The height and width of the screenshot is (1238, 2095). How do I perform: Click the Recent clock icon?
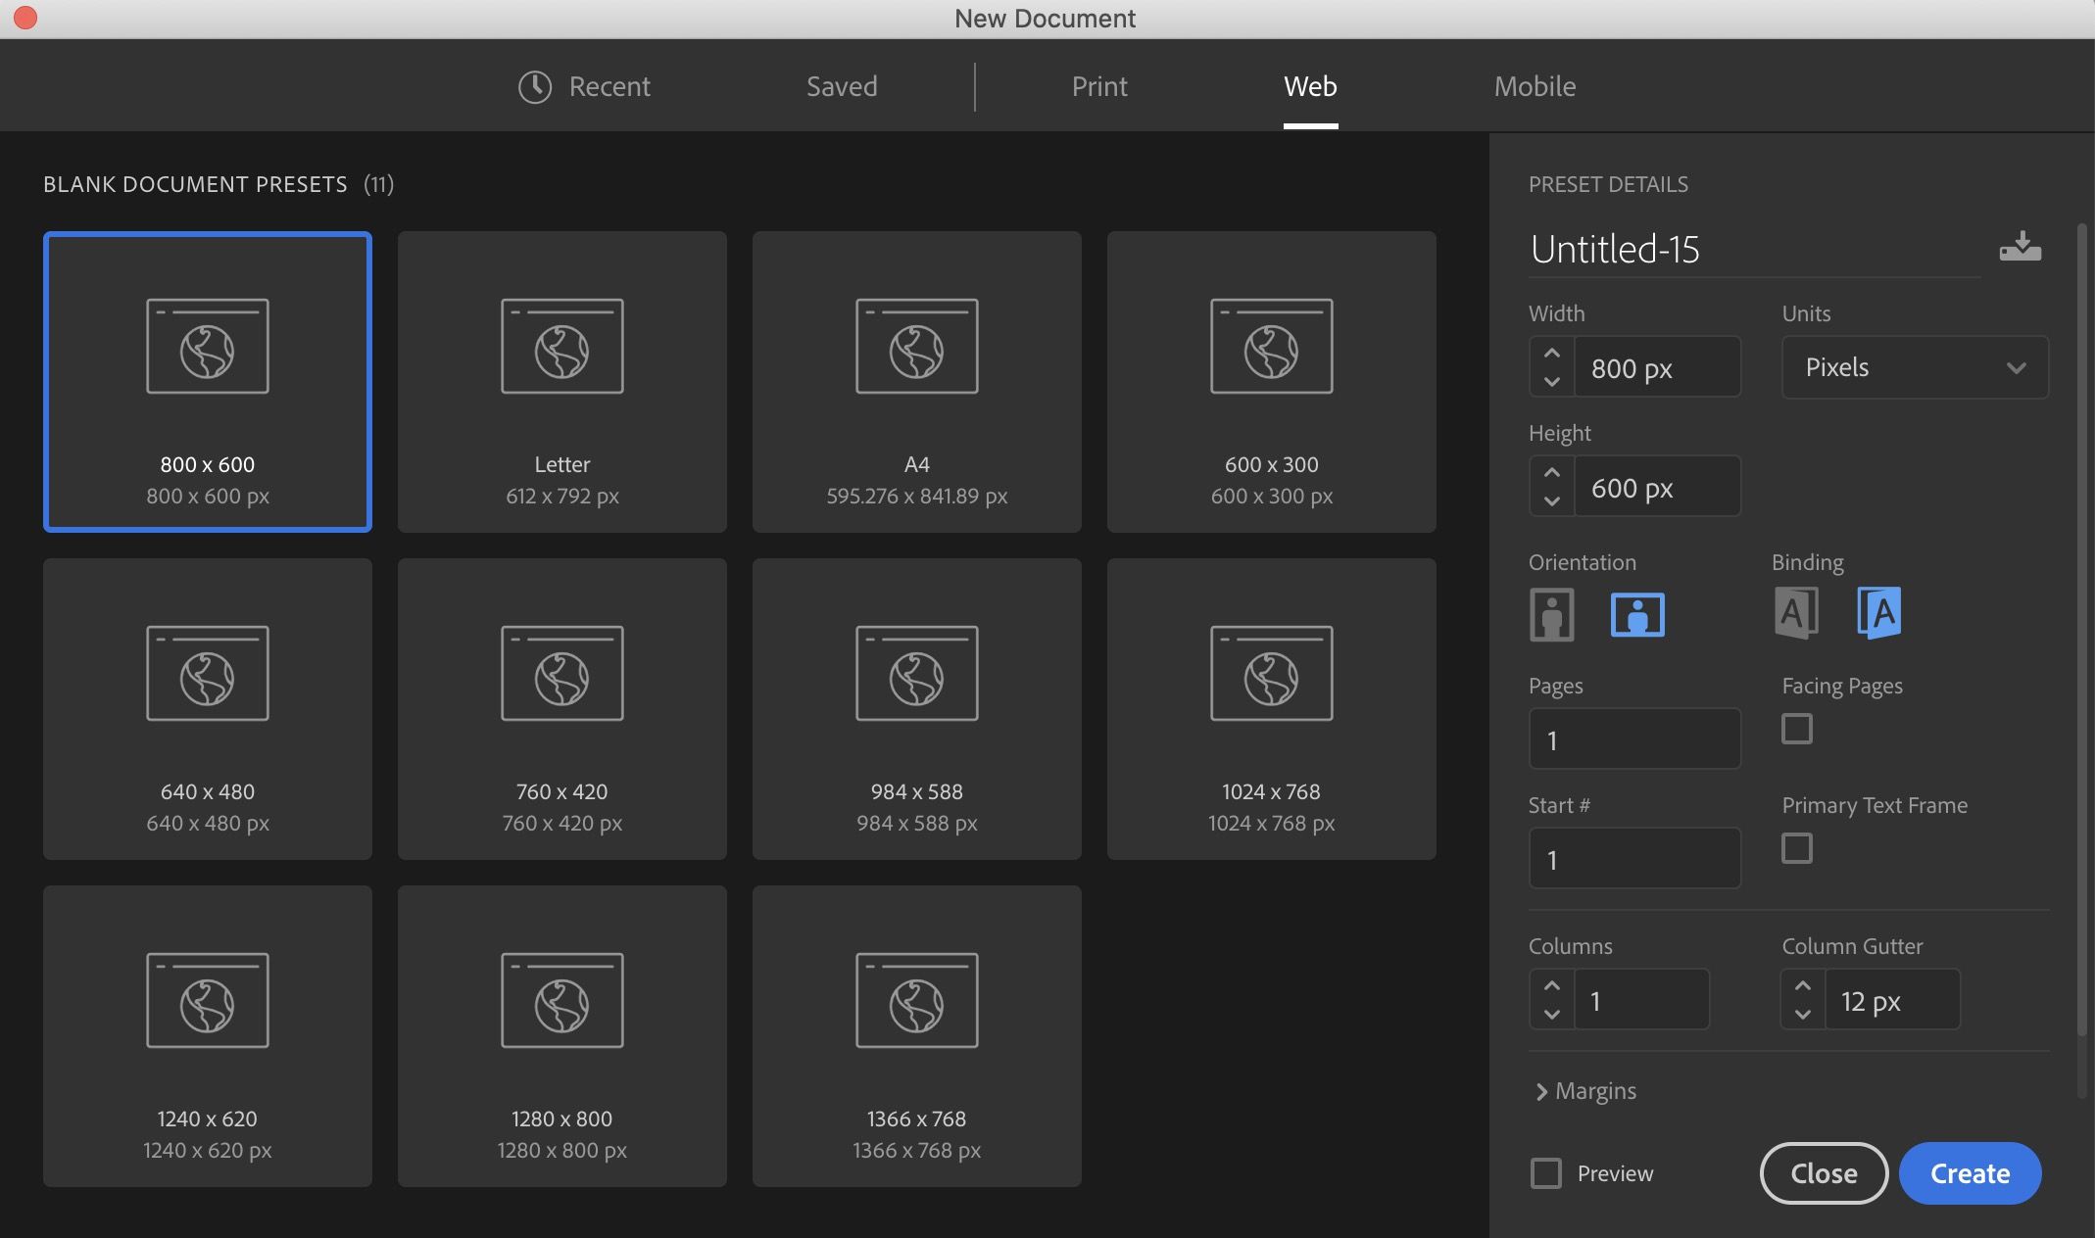click(x=535, y=86)
